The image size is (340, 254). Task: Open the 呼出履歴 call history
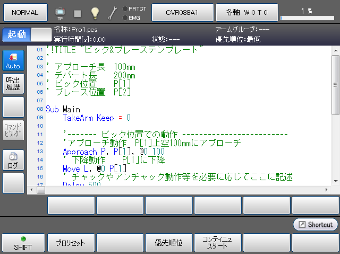tap(13, 83)
